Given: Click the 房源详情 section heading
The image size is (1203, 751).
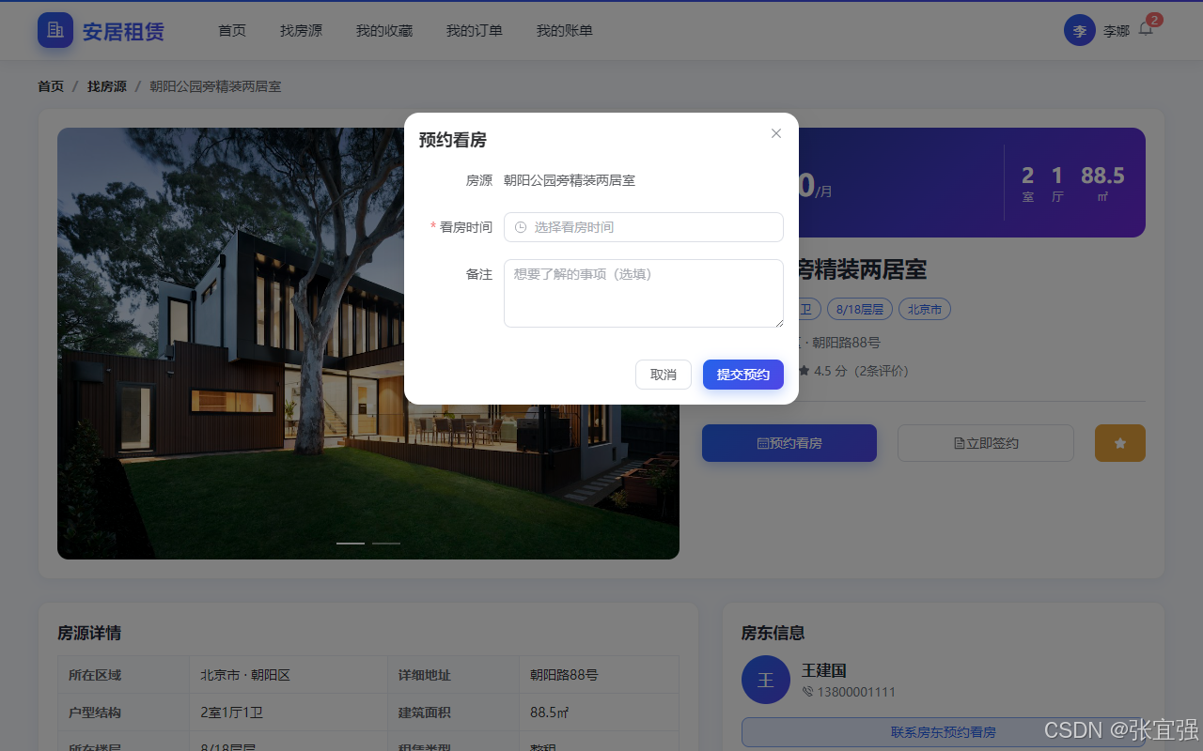Looking at the screenshot, I should [89, 633].
